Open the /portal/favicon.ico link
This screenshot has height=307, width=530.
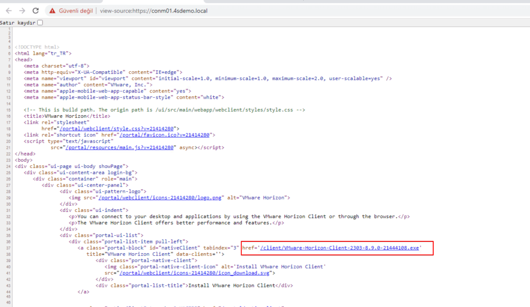pos(164,134)
